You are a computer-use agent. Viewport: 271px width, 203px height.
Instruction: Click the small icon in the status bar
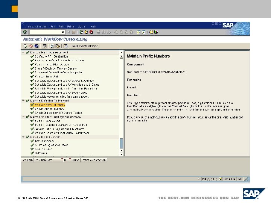click(220, 179)
